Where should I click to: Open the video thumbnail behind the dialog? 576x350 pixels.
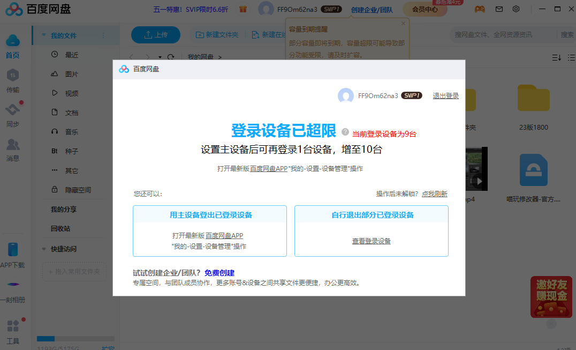(476, 169)
